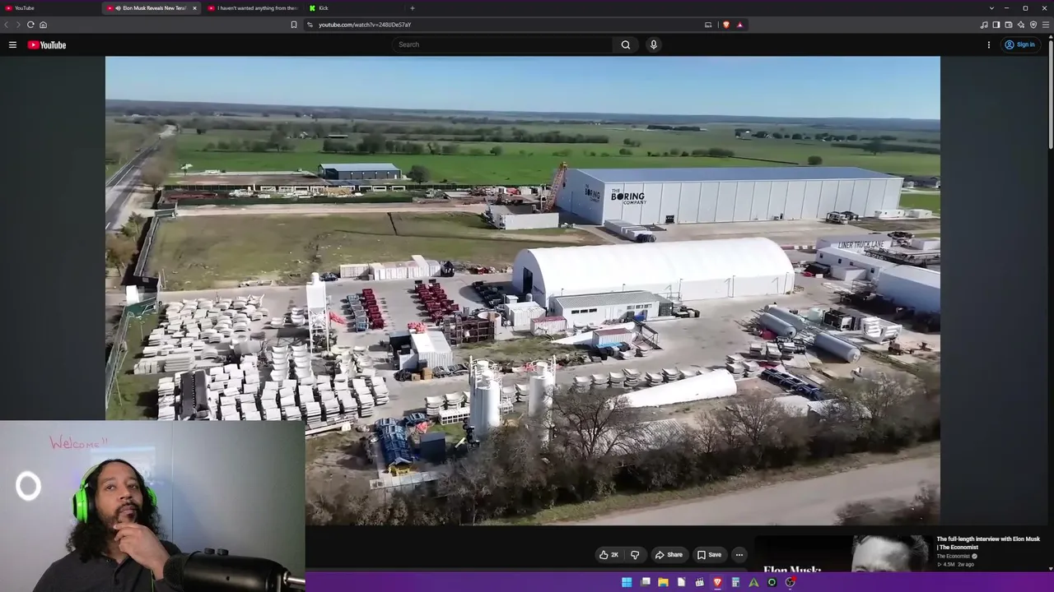The image size is (1054, 592).
Task: Open the media playlist music note icon
Action: click(x=984, y=25)
